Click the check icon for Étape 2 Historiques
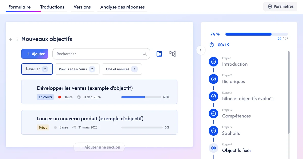This screenshot has width=303, height=159. [x=214, y=79]
